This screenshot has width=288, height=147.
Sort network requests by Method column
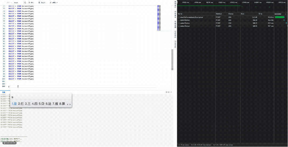pos(222,14)
